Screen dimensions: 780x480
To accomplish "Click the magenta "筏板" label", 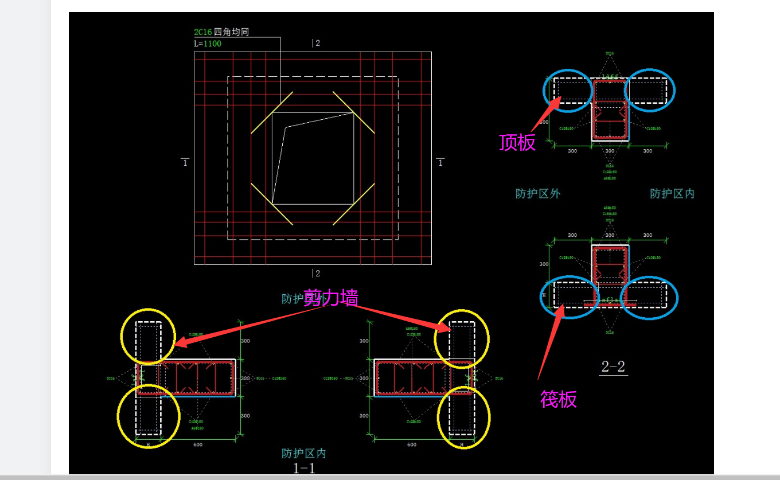I will tap(558, 399).
